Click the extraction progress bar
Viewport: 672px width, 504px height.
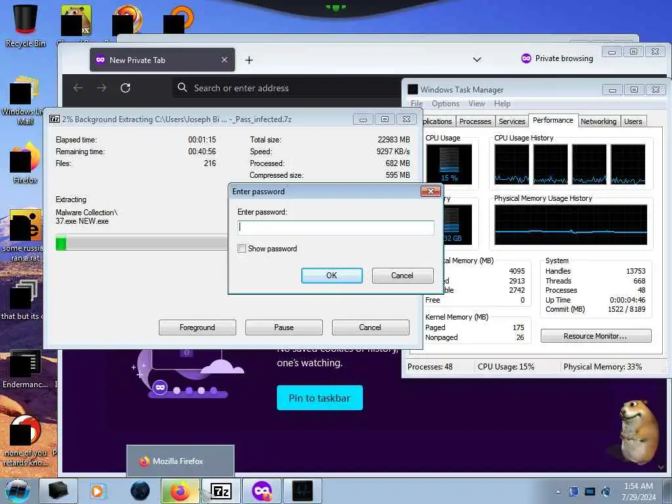tap(142, 243)
